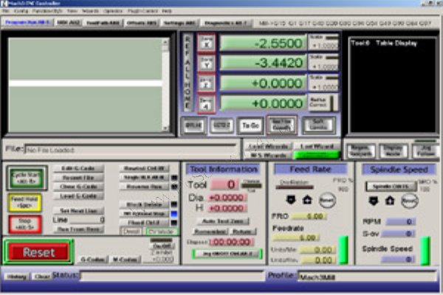
Task: Click Close G-Code
Action: point(78,187)
